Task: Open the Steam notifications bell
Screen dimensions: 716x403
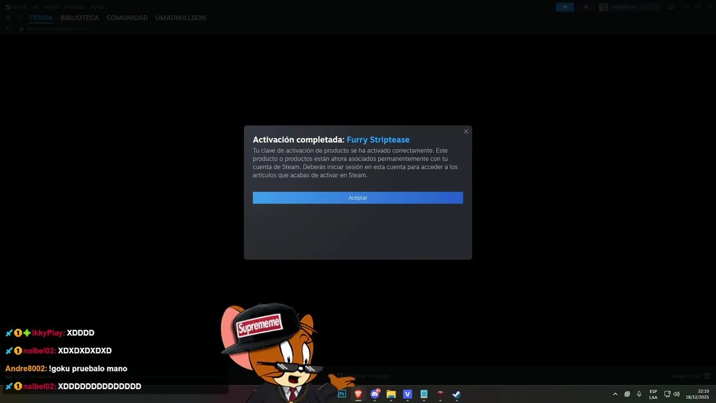Action: pyautogui.click(x=586, y=7)
